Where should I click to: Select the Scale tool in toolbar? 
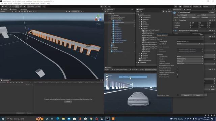13,7
